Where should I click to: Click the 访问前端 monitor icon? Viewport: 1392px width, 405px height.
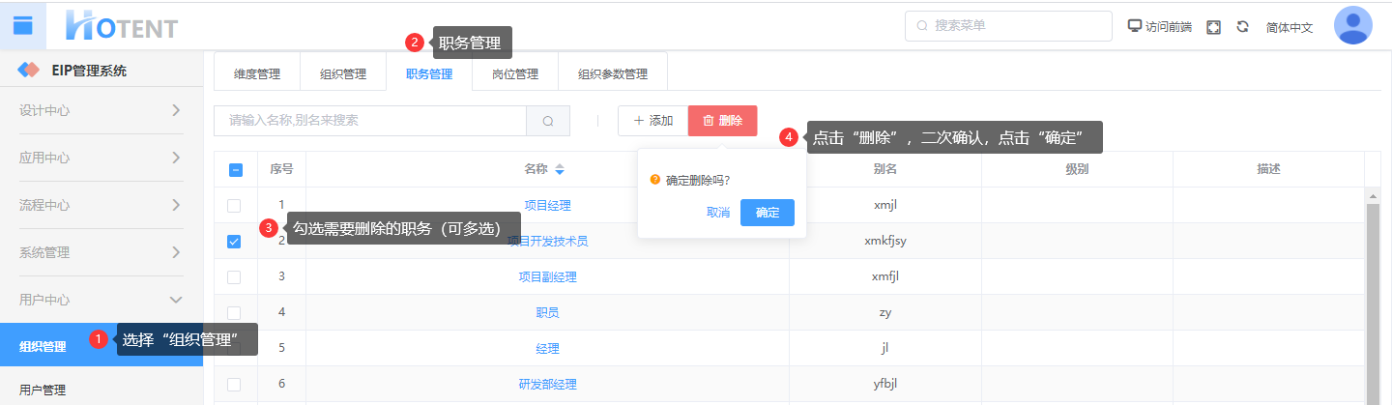pyautogui.click(x=1135, y=26)
